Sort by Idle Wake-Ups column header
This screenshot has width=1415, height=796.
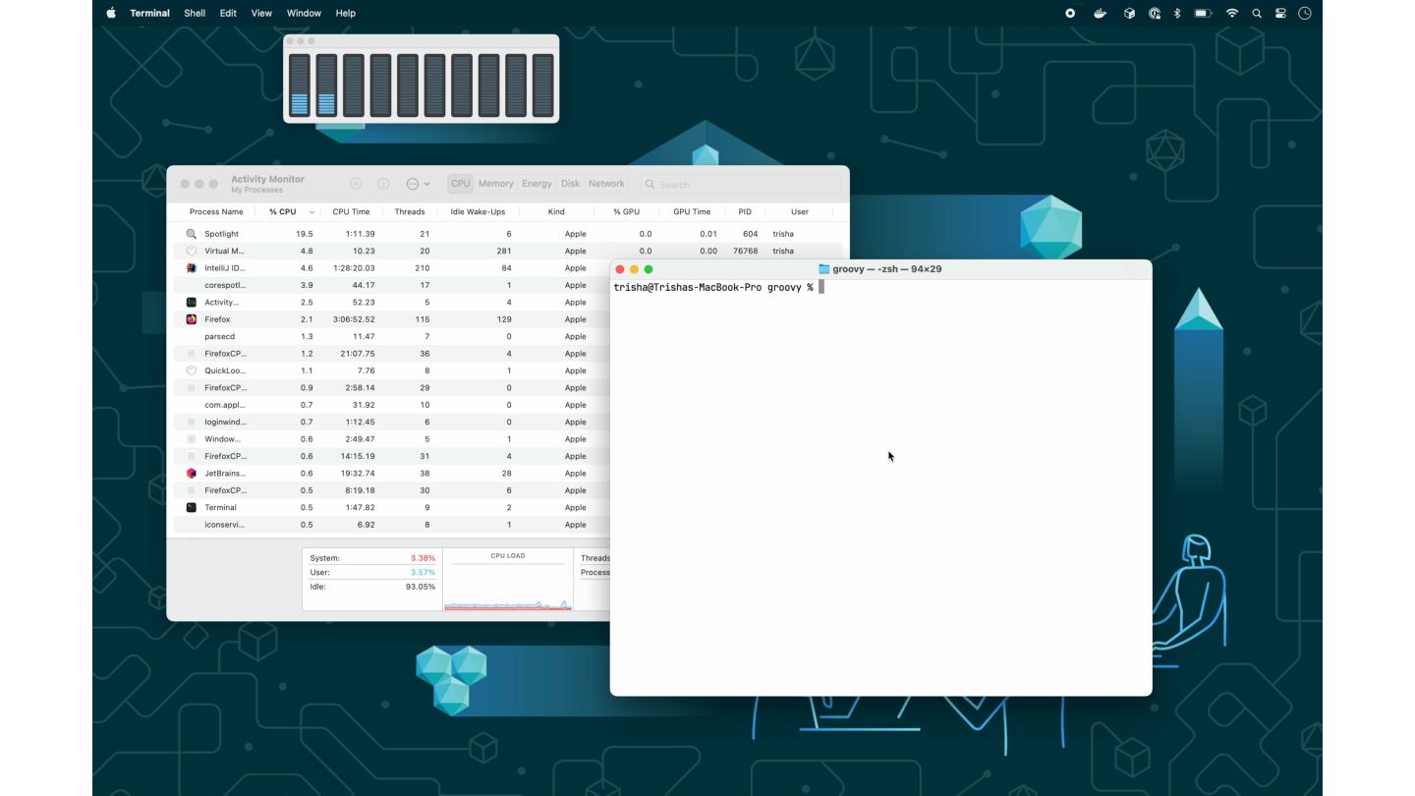(x=478, y=211)
